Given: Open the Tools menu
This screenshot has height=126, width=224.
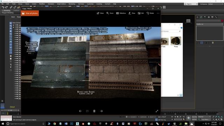Looking at the screenshot, I should 14,4.
